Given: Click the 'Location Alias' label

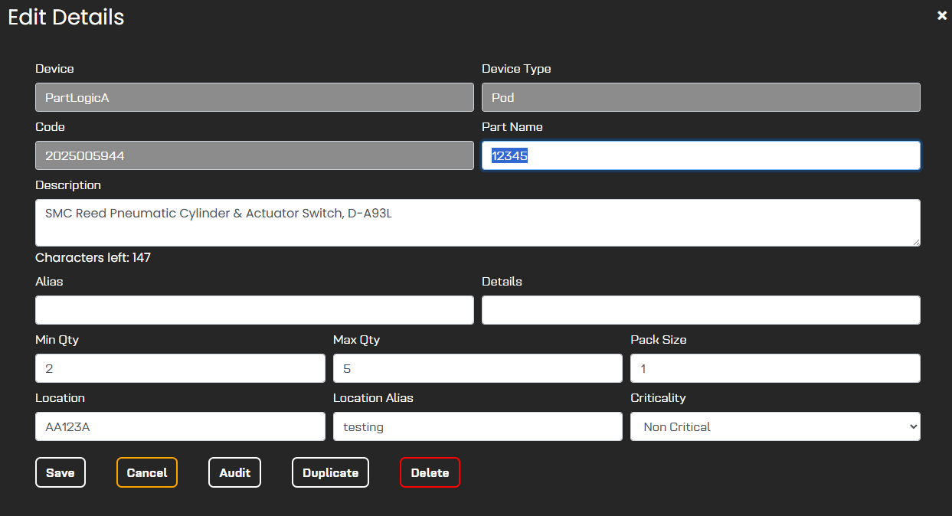Looking at the screenshot, I should (x=373, y=398).
